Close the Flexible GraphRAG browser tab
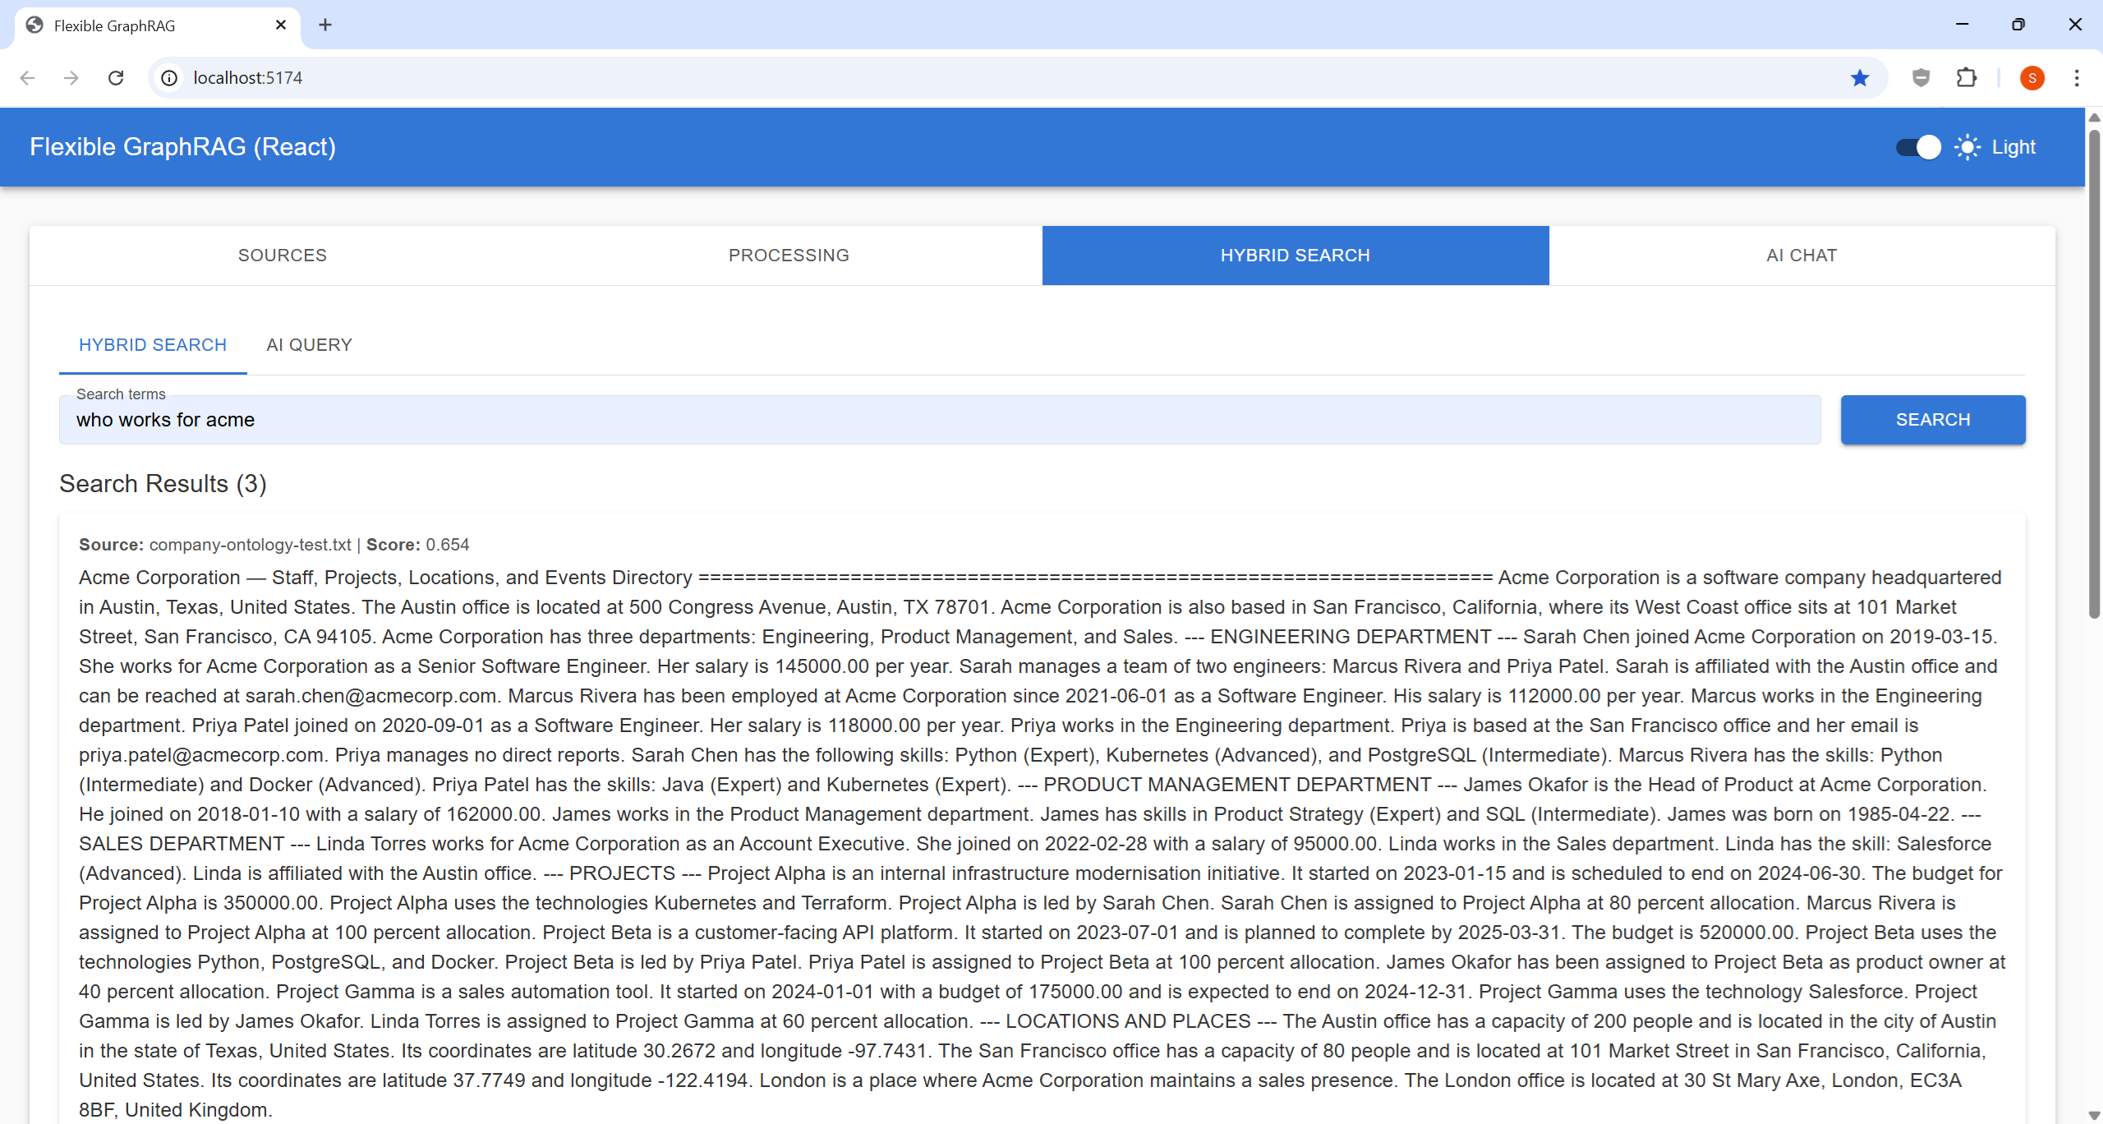This screenshot has height=1124, width=2103. click(281, 25)
